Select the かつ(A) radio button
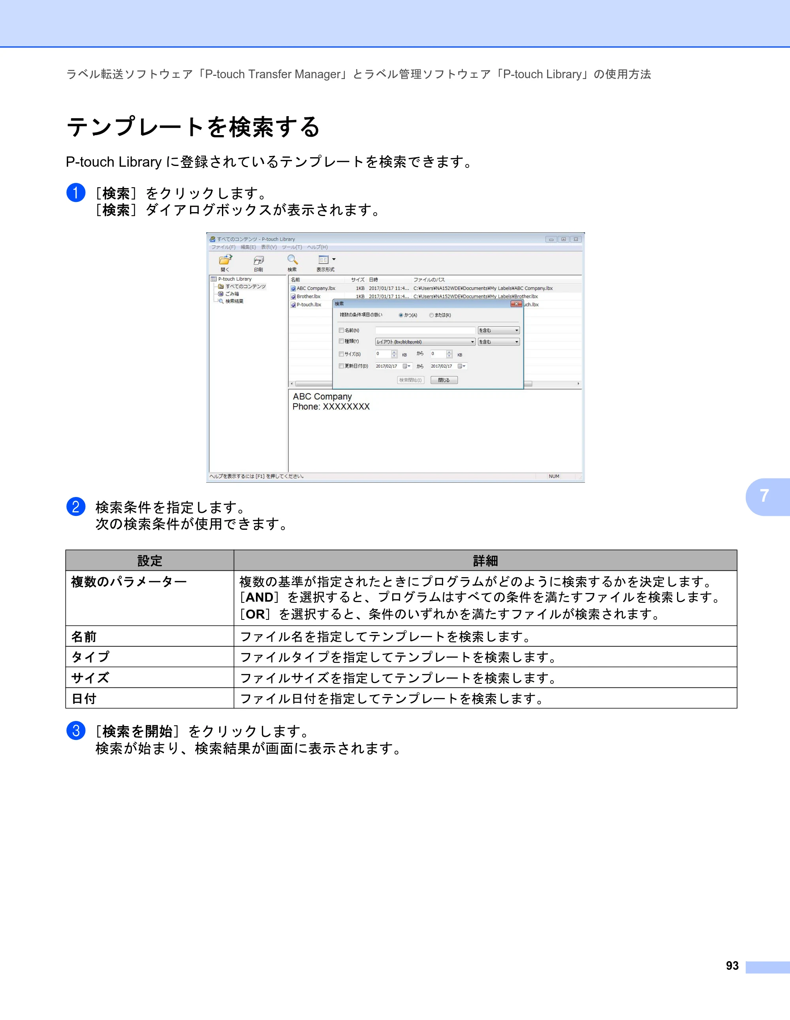Screen dimensions: 790x1020 [401, 315]
